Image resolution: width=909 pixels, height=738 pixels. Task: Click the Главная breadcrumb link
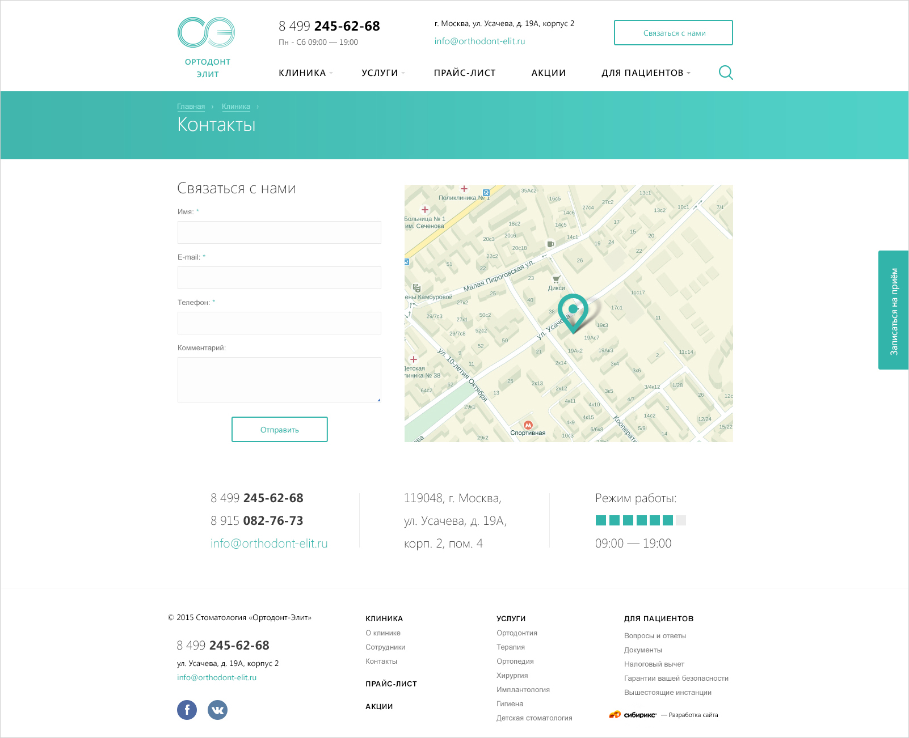coord(191,107)
